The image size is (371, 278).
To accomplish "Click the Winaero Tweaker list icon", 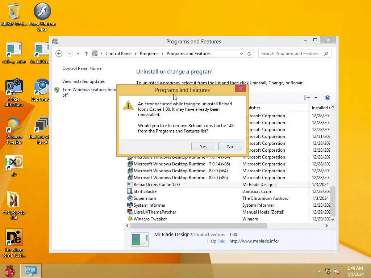I will click(130, 219).
